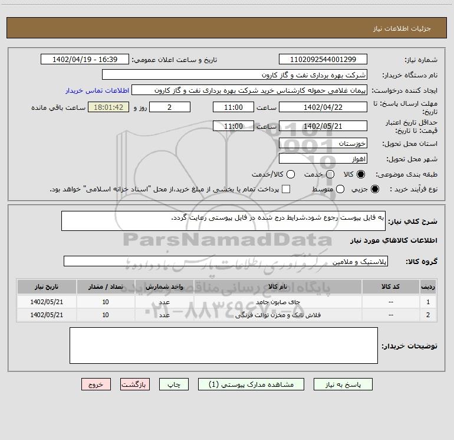Click row number 2 in the items table

(428, 315)
